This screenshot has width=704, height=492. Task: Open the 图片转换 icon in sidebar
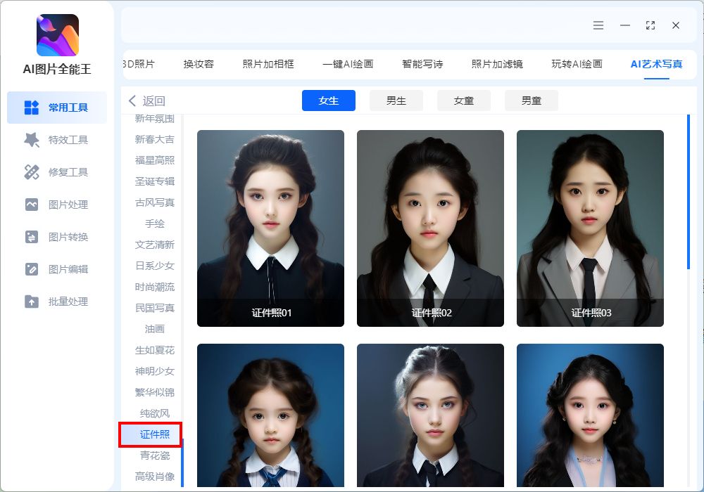pos(32,237)
